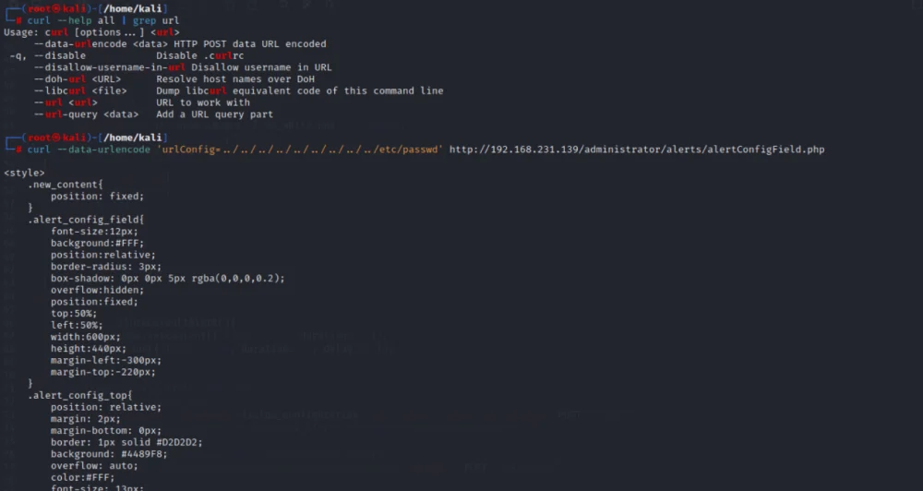Image resolution: width=923 pixels, height=491 pixels.
Task: Click the --doh-url <URL> option text
Action: pyautogui.click(x=78, y=78)
